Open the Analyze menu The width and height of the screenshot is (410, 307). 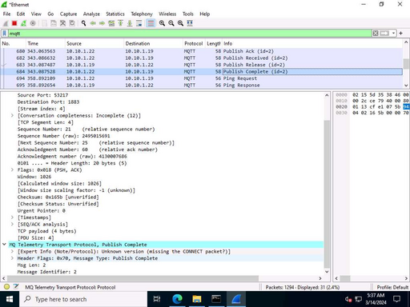(x=91, y=14)
